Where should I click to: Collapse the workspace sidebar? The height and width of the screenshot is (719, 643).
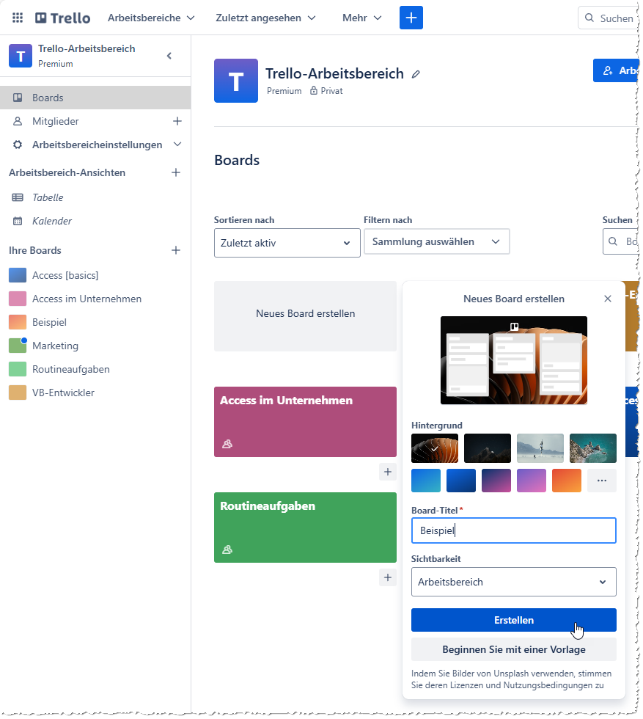point(169,55)
